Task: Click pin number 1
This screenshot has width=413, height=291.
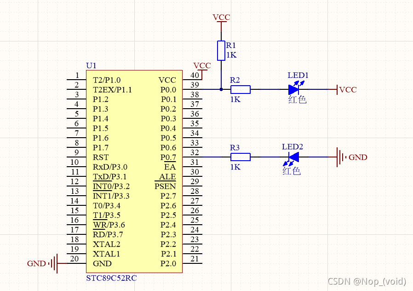Action: pos(77,75)
